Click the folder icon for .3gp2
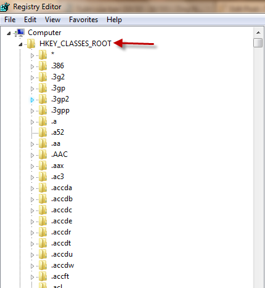Viewport: 265px width, 288px height. coord(43,99)
